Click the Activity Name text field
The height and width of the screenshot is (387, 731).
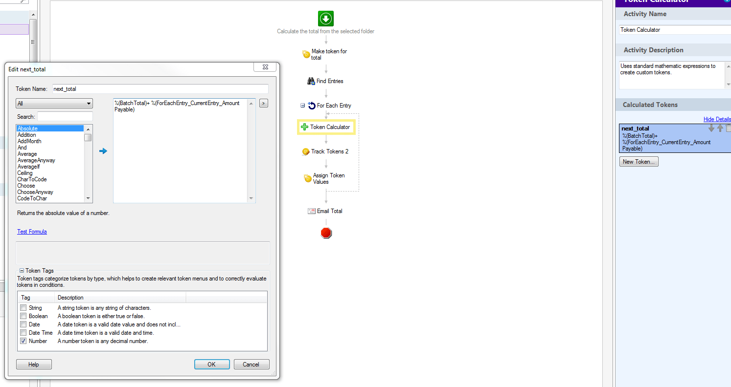coord(675,30)
